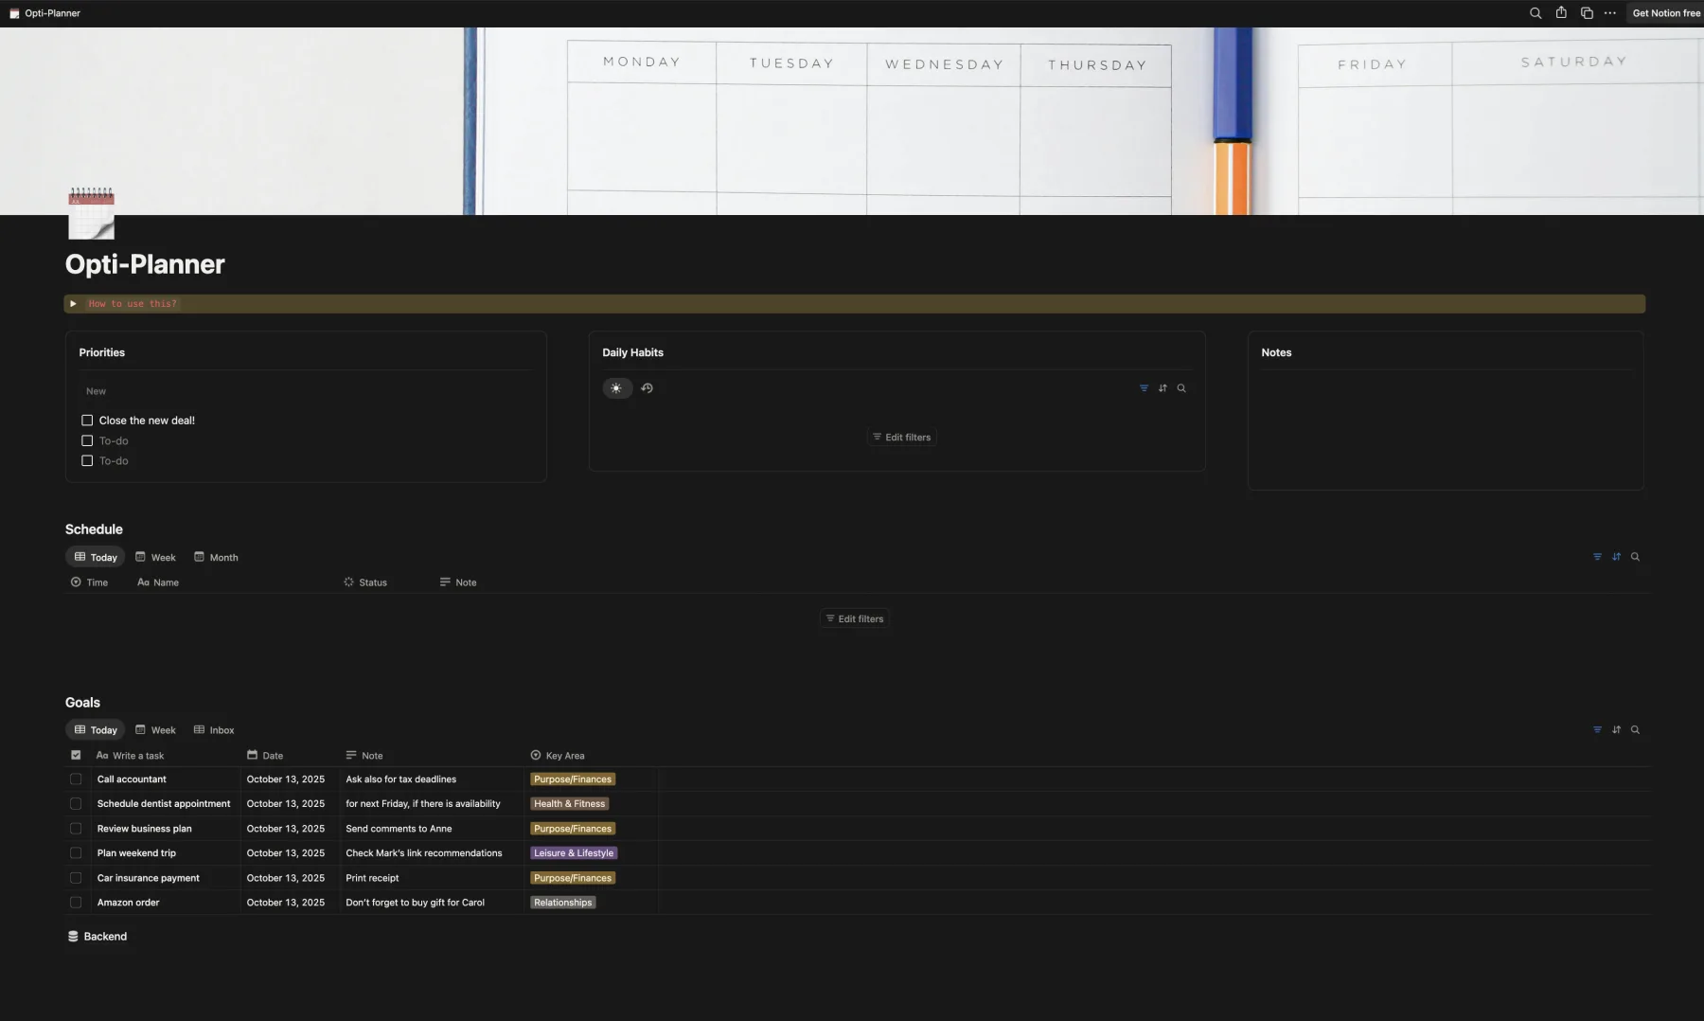
Task: Click the Get Notion free button
Action: pos(1665,13)
